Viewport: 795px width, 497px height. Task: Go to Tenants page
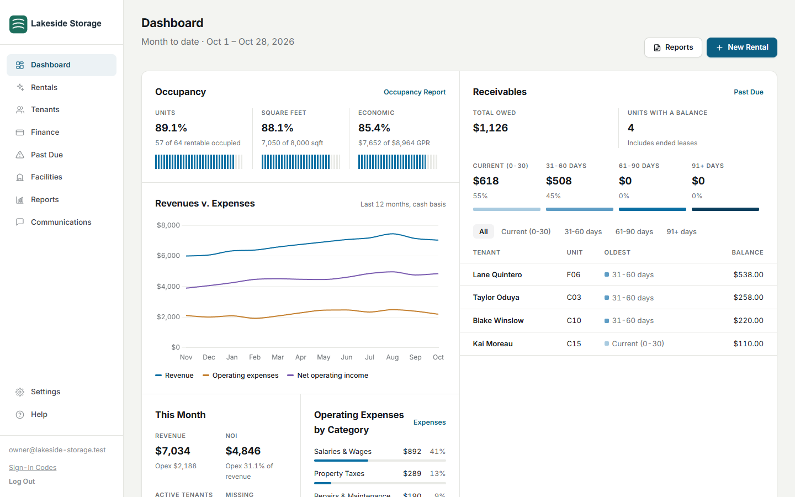[x=61, y=110]
